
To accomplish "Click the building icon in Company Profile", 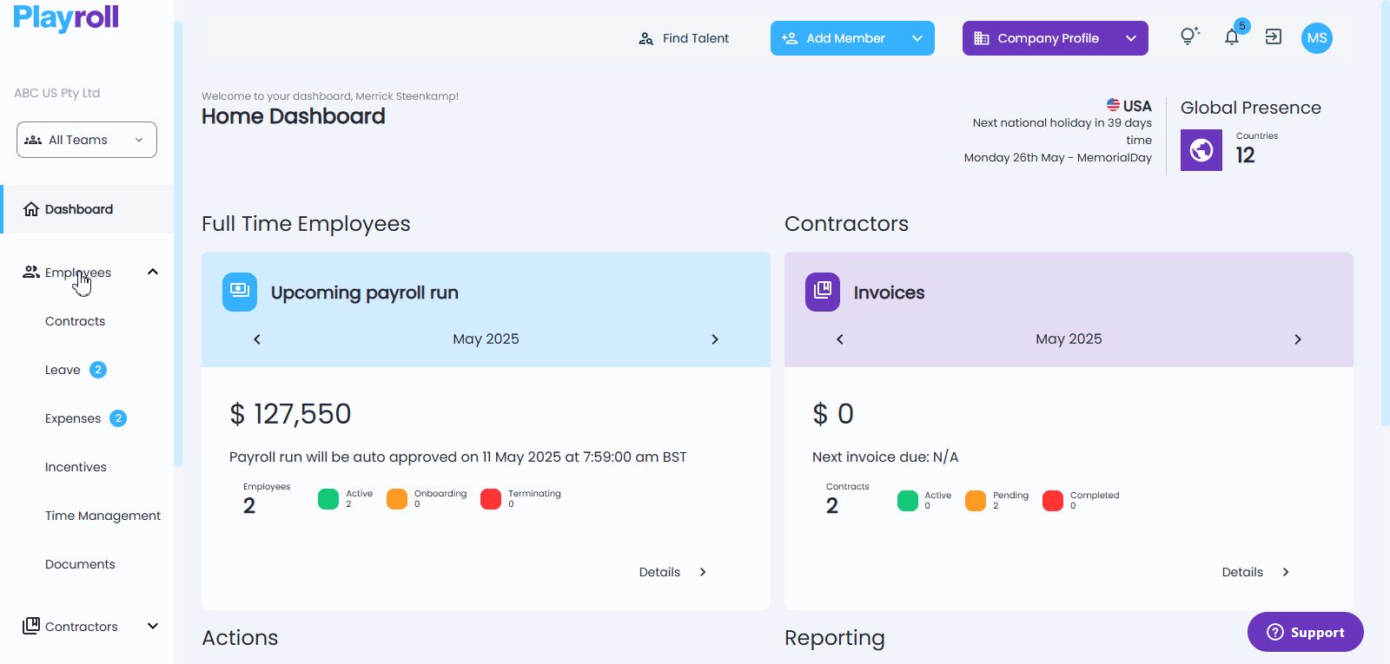I will pyautogui.click(x=982, y=38).
